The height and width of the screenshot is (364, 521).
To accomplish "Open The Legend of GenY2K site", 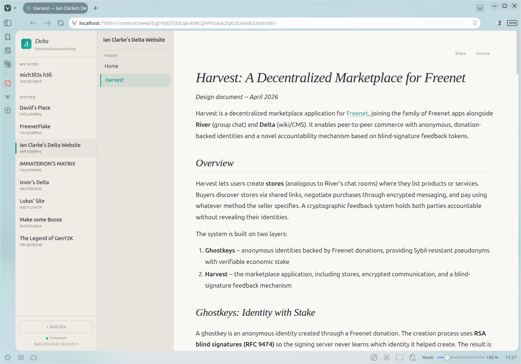I will (x=56, y=241).
